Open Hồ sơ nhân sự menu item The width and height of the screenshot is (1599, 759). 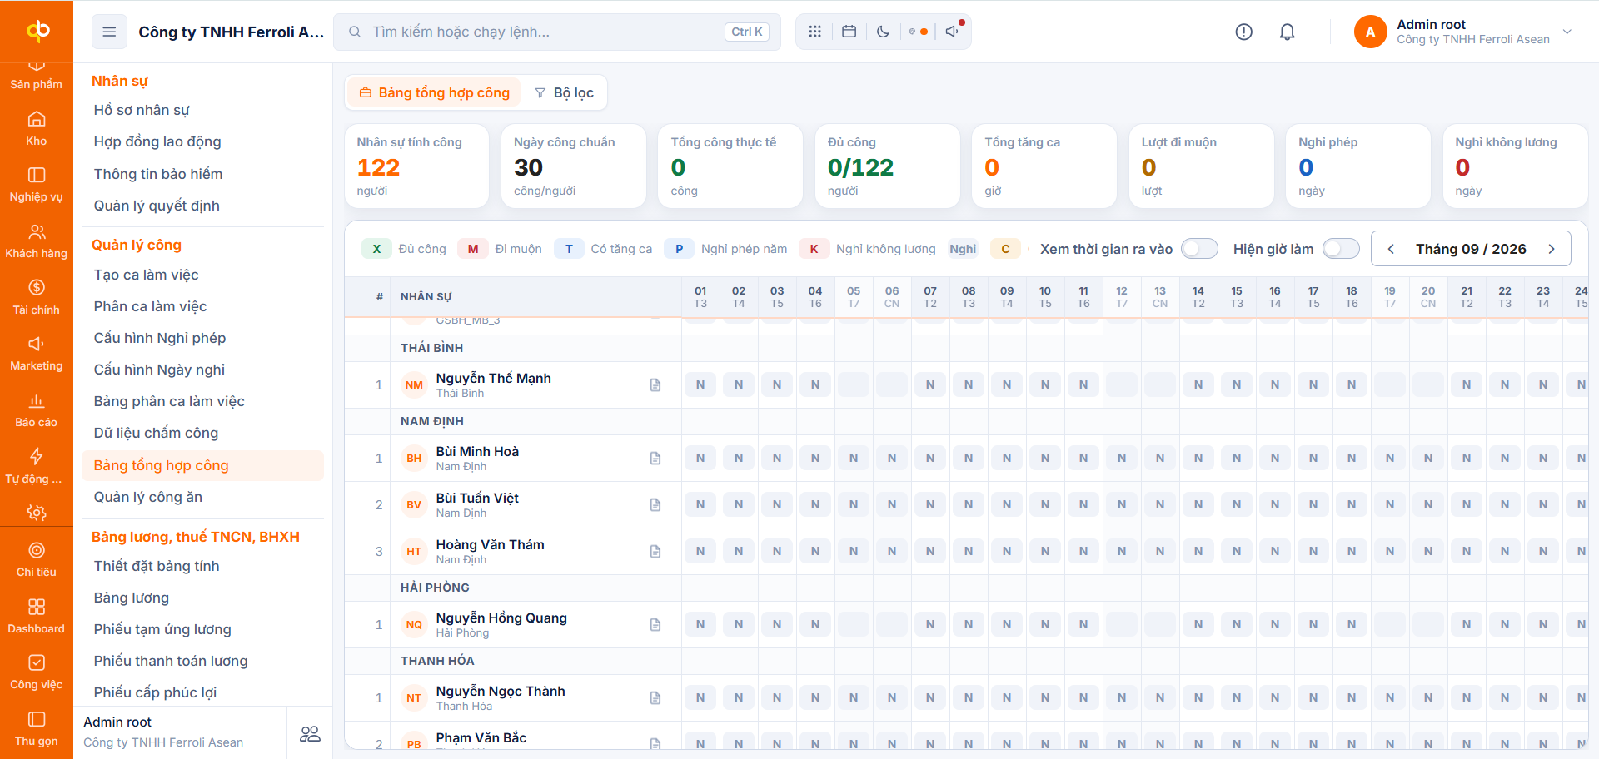coord(202,110)
